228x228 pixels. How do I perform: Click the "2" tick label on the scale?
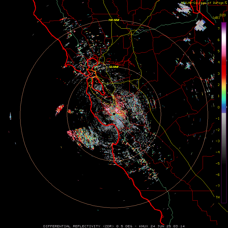(x=219, y=85)
